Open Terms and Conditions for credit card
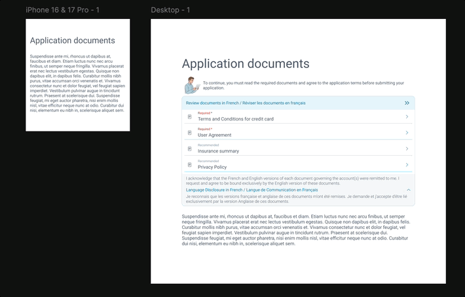Viewport: 465px width, 297px height. pos(236,119)
